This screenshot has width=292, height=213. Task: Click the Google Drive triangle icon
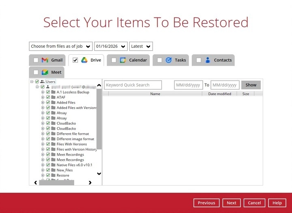(x=84, y=60)
